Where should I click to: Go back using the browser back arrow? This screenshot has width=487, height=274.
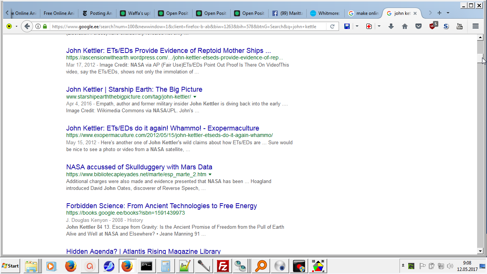(x=27, y=26)
